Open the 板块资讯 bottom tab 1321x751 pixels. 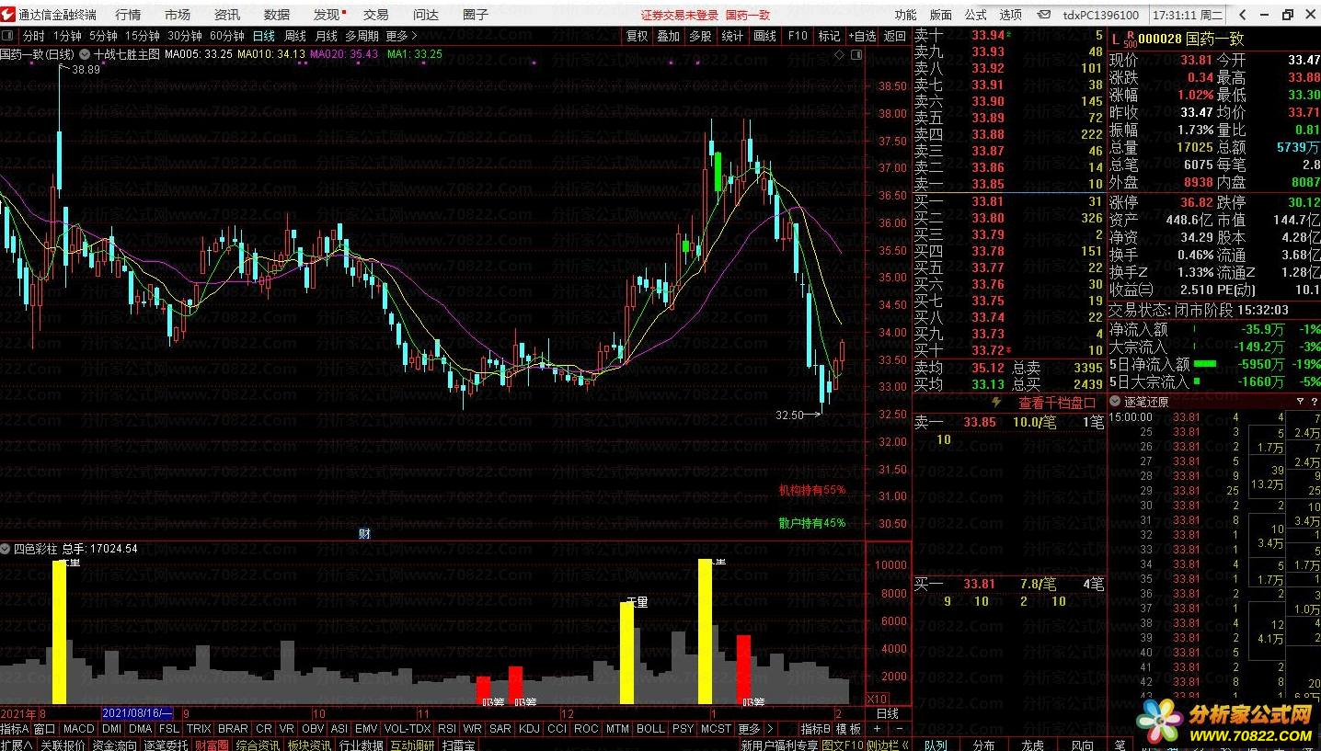pos(309,745)
